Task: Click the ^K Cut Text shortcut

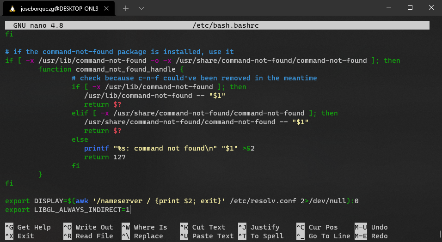Action: (x=203, y=227)
